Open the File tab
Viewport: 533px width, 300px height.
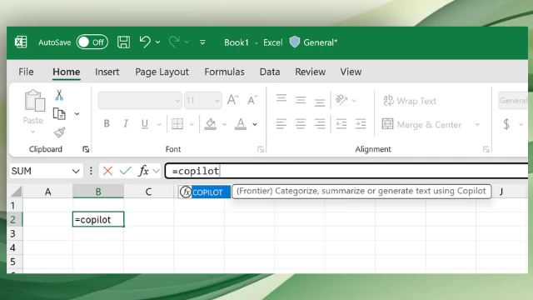tap(26, 72)
